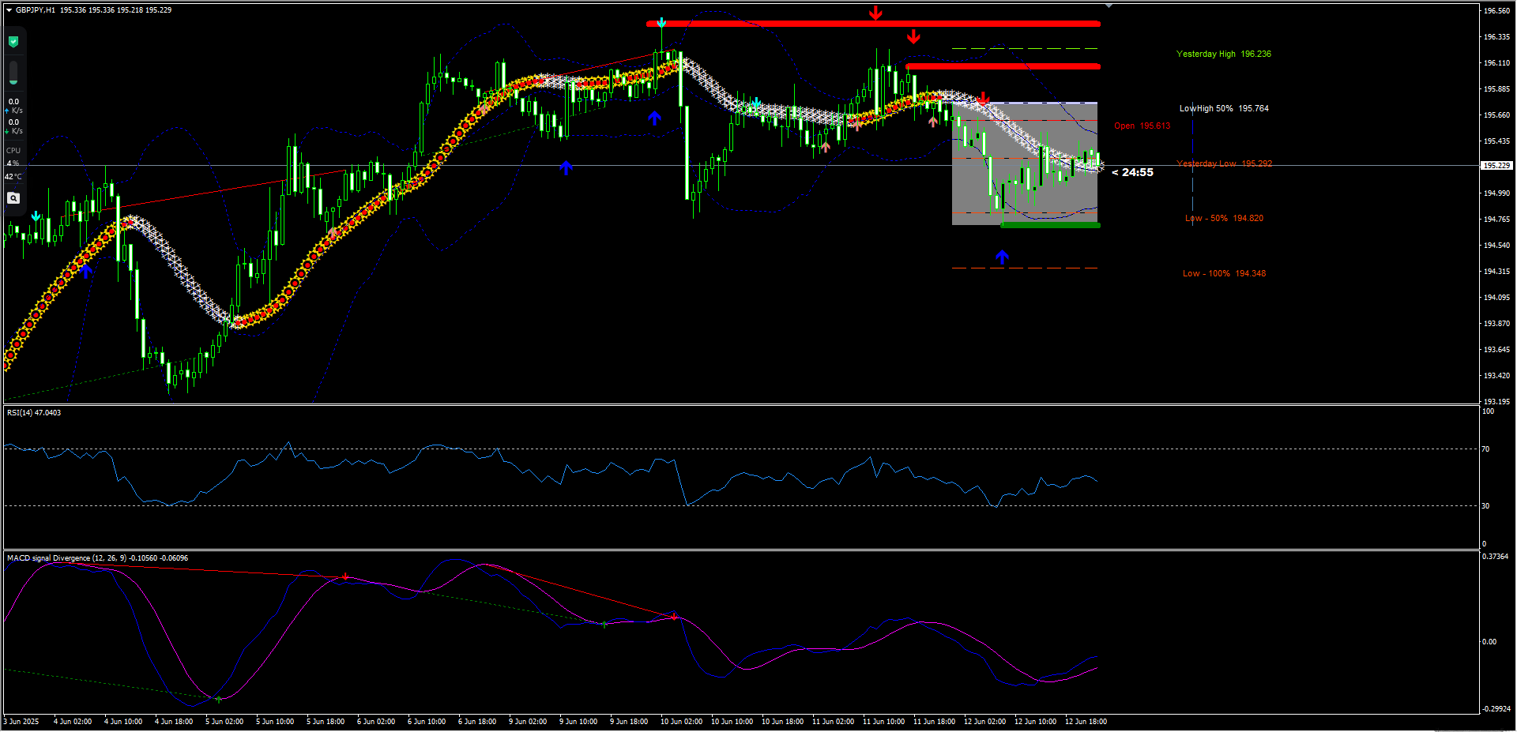
Task: Click the LowHigh 50% 195.764 label
Action: 1224,108
